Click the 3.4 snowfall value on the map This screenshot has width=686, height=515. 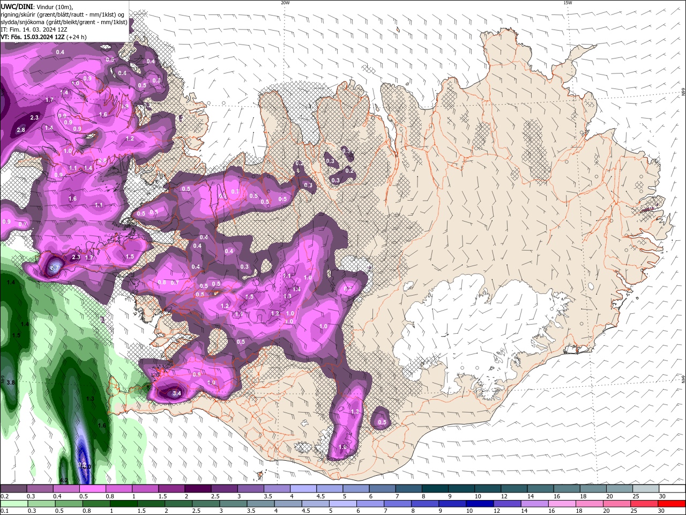pyautogui.click(x=177, y=393)
